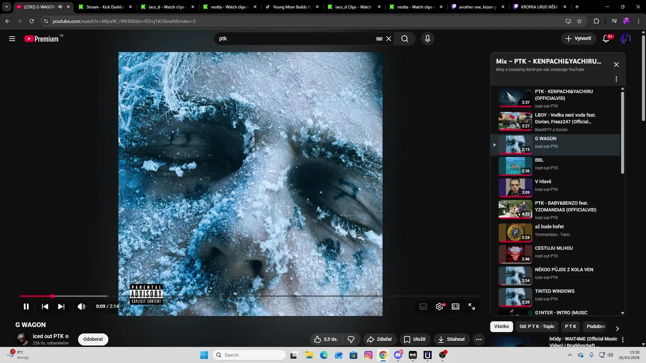This screenshot has height=363, width=646.
Task: Toggle subtitles captions button
Action: coord(423,307)
